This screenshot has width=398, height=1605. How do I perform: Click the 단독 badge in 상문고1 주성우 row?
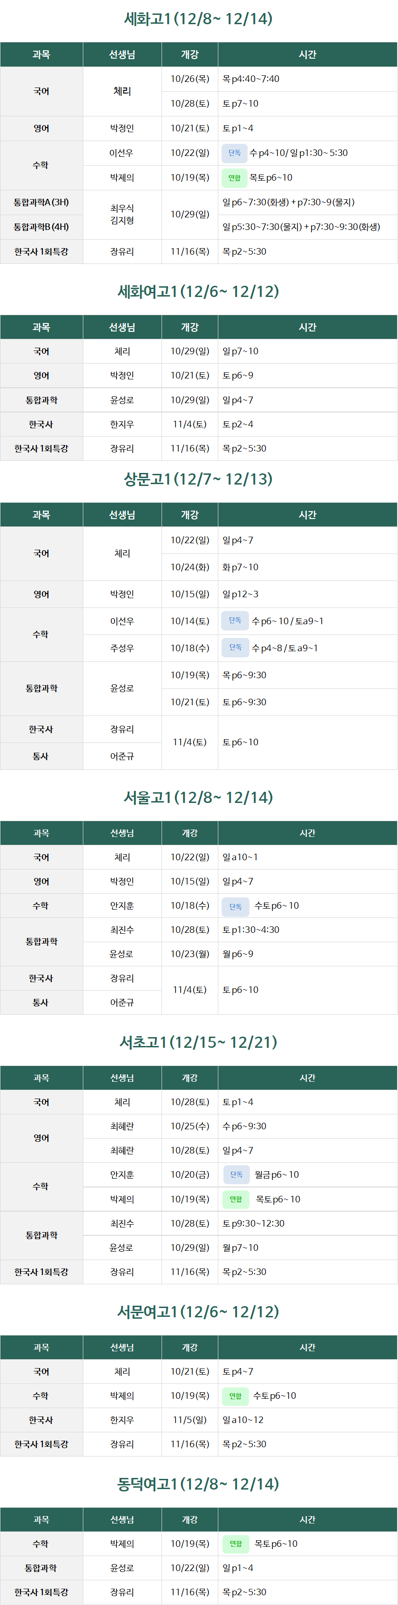[235, 648]
